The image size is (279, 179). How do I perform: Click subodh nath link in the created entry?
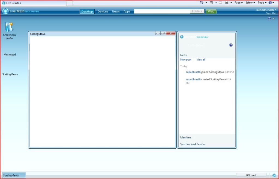click(x=193, y=79)
